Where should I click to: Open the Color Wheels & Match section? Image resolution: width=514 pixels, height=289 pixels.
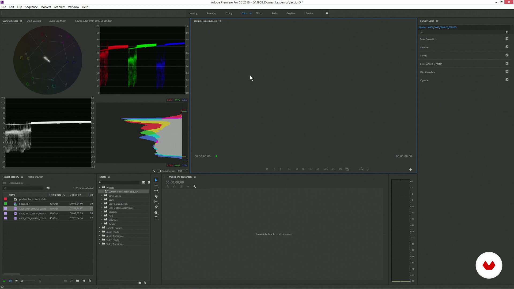(x=431, y=64)
